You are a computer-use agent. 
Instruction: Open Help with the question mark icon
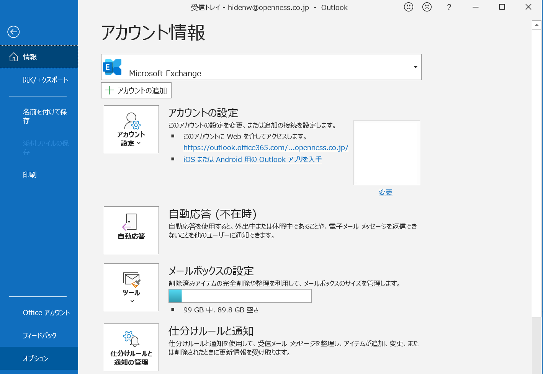click(449, 7)
